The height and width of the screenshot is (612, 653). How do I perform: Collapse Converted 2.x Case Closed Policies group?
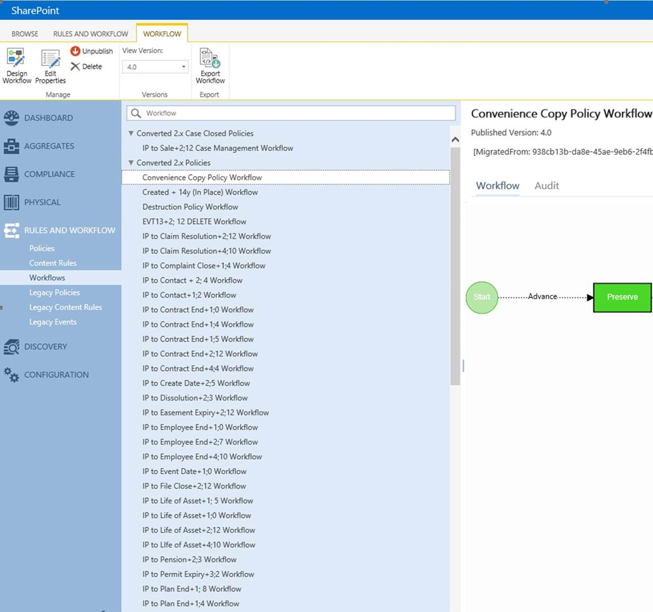[131, 133]
